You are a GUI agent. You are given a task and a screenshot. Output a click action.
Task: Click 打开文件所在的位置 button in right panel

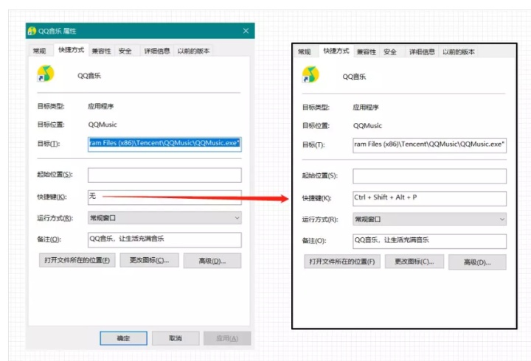coord(342,262)
